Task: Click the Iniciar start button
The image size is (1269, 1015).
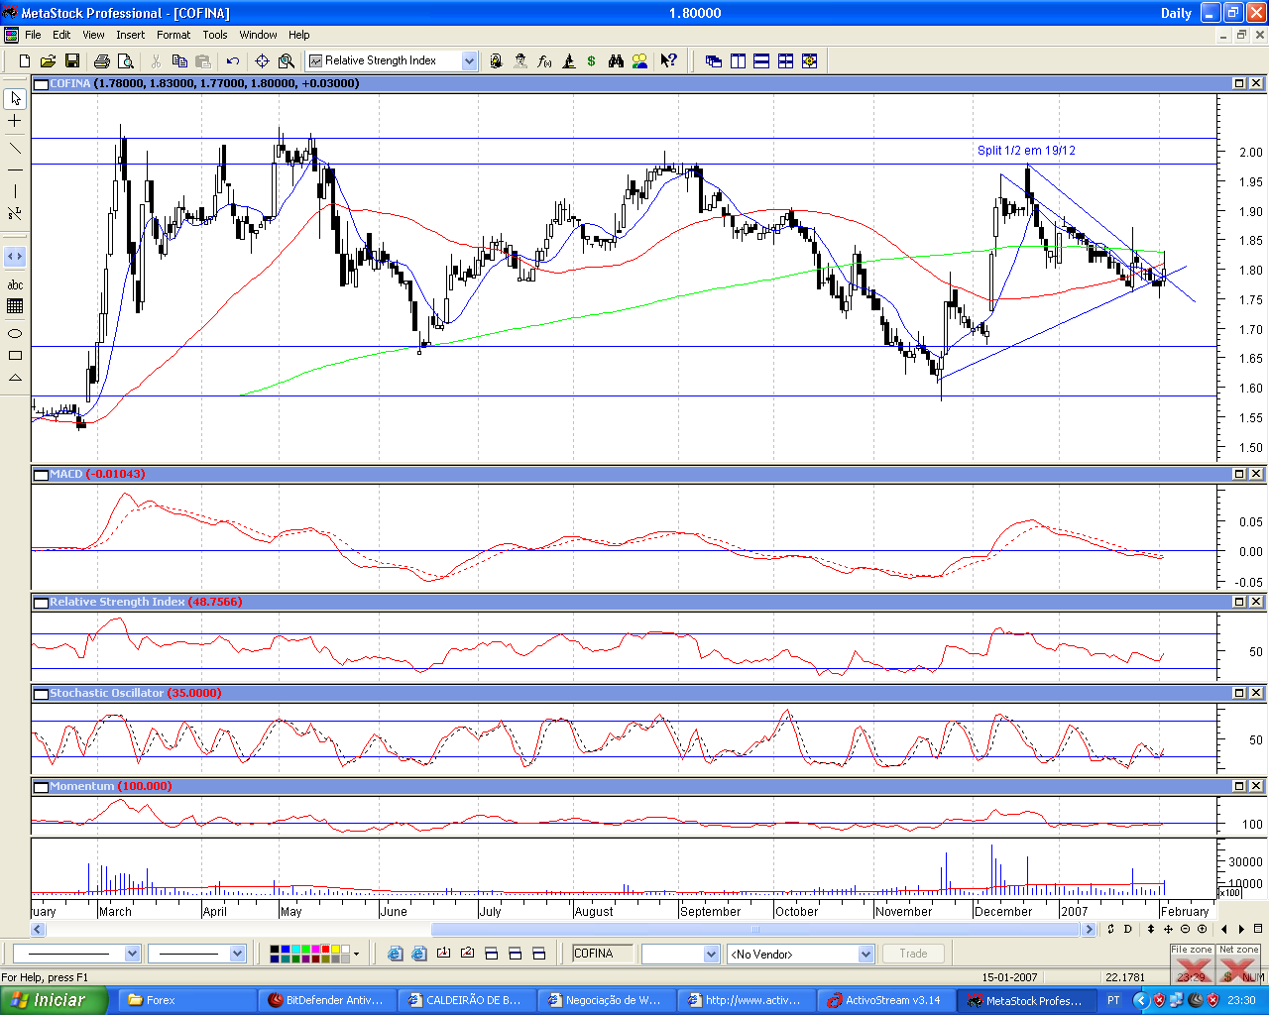Action: tap(52, 1000)
